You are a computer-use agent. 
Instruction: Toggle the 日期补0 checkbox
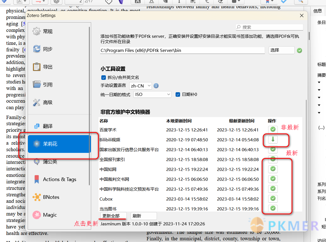click(178, 94)
